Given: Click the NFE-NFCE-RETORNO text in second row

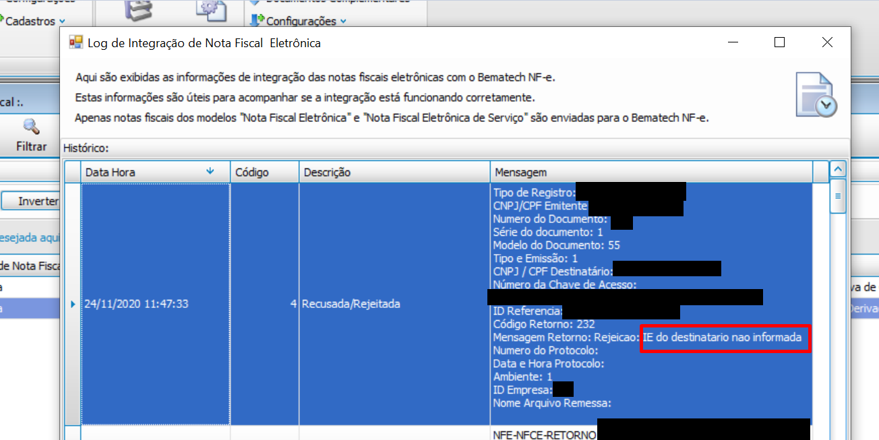Looking at the screenshot, I should point(545,435).
